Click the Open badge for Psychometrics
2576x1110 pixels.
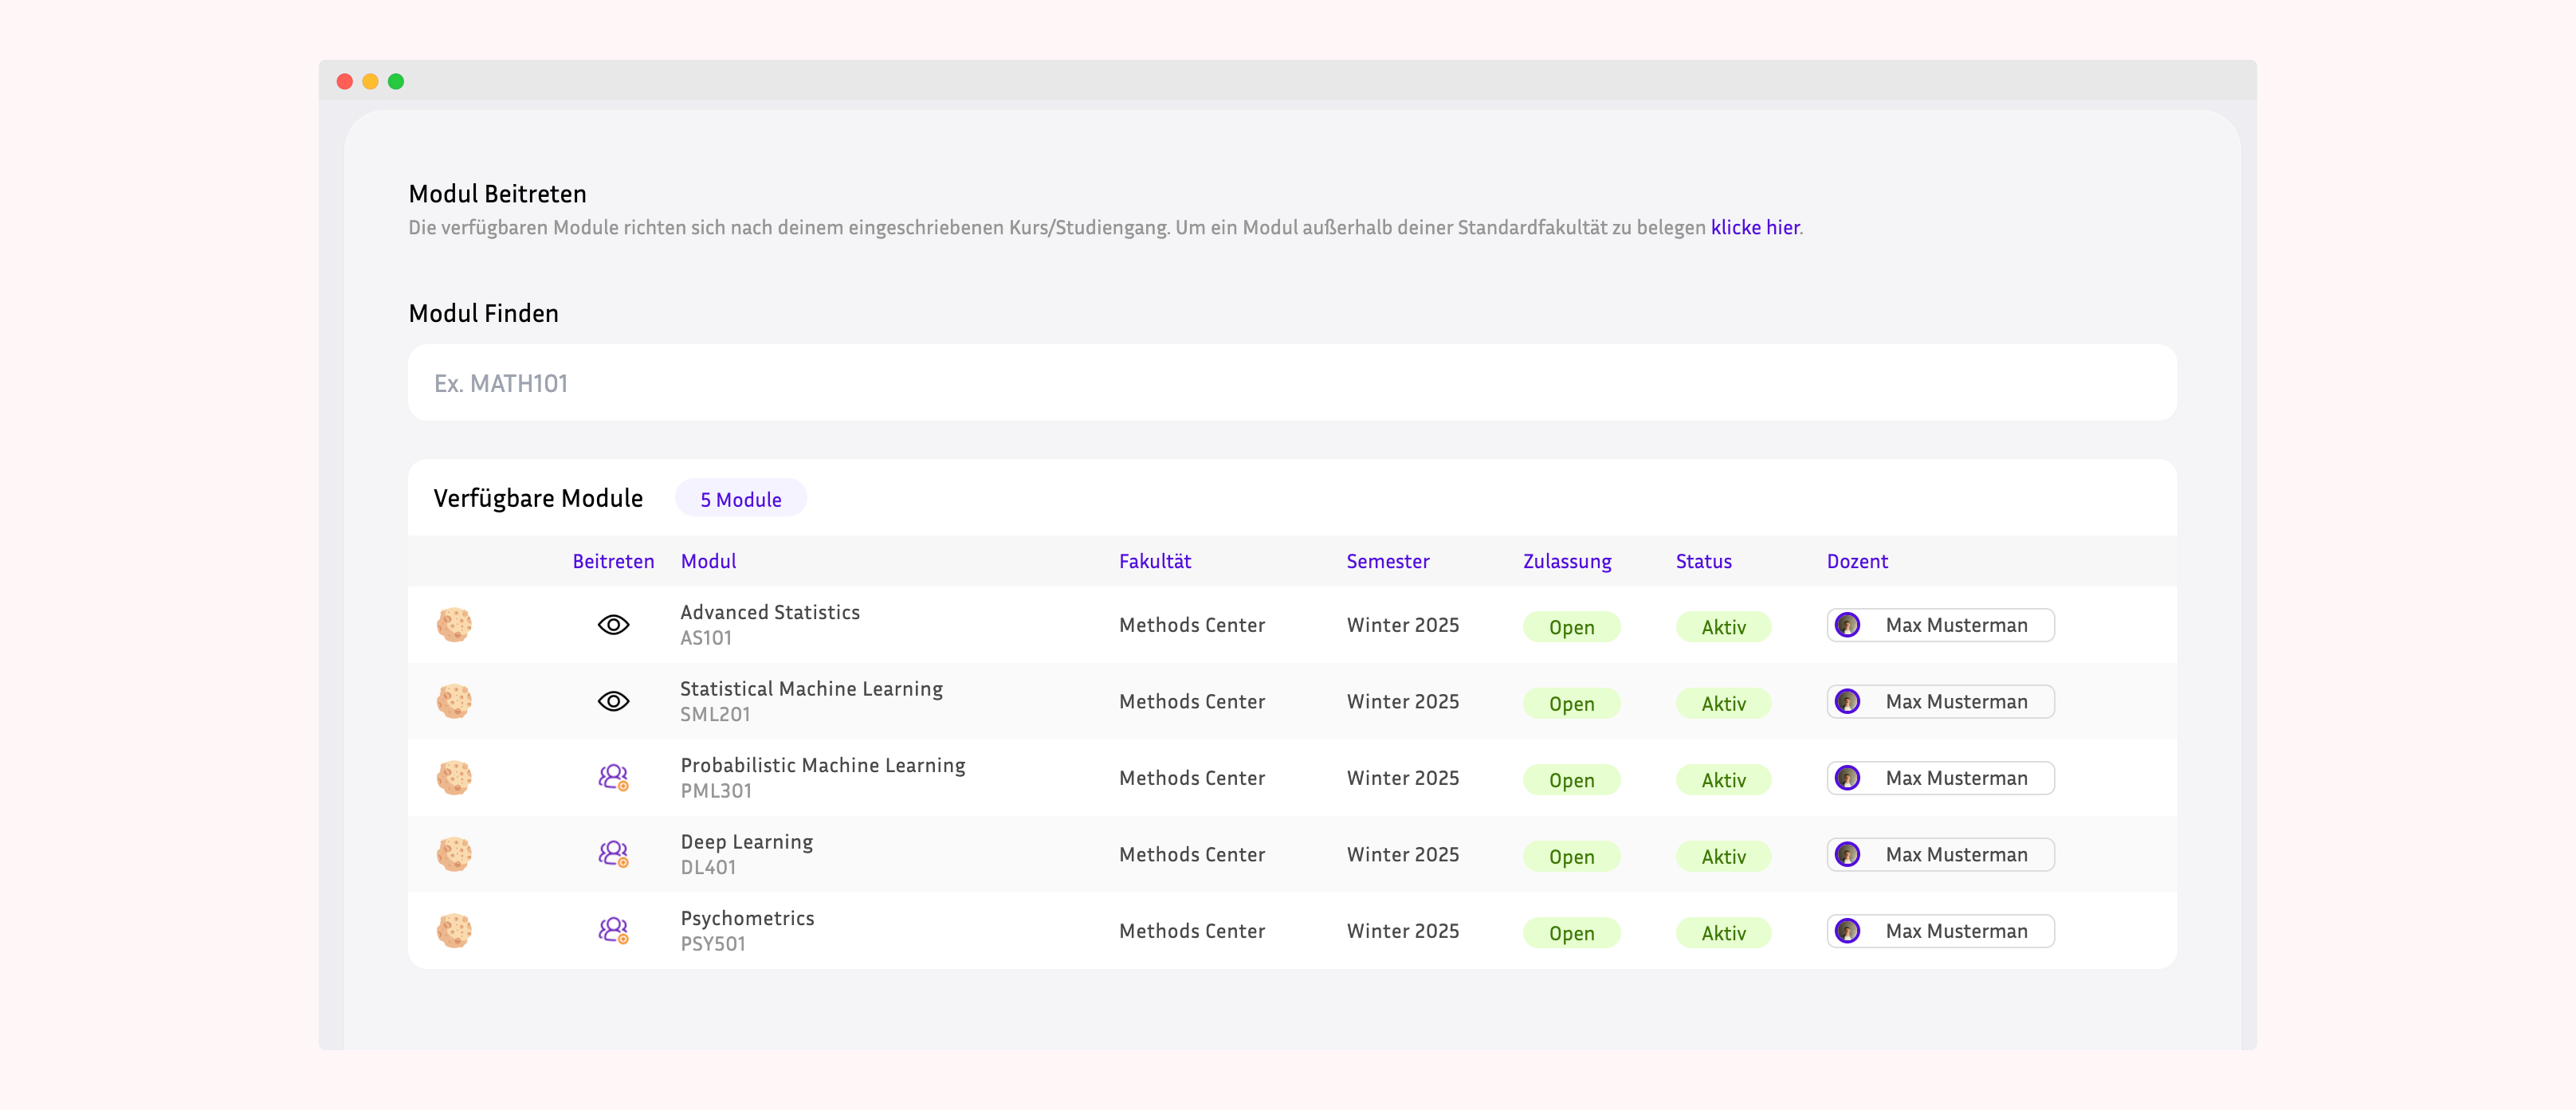(1571, 933)
